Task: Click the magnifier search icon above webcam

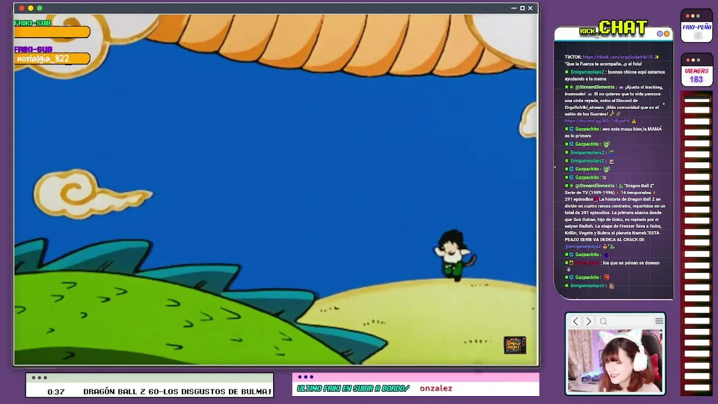Action: click(604, 322)
